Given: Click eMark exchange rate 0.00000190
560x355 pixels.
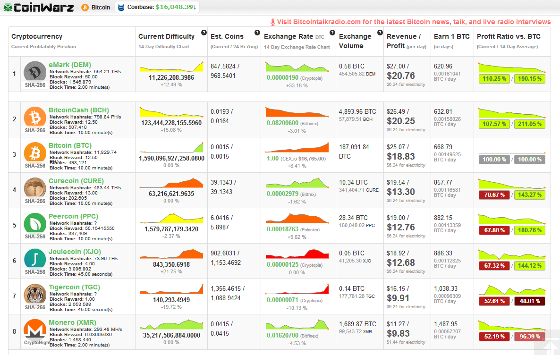Looking at the screenshot, I should 282,78.
